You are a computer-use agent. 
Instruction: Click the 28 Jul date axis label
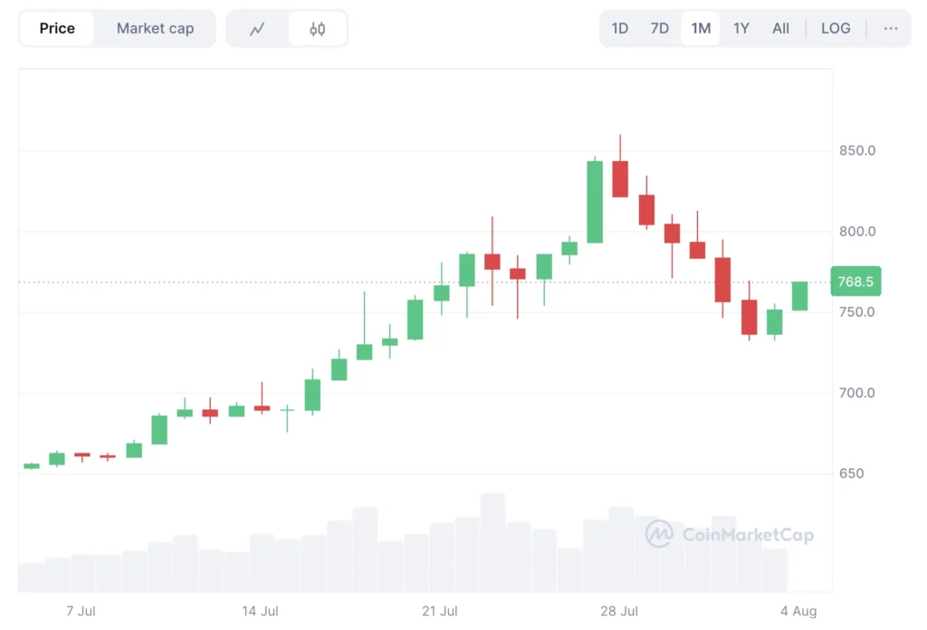(619, 611)
